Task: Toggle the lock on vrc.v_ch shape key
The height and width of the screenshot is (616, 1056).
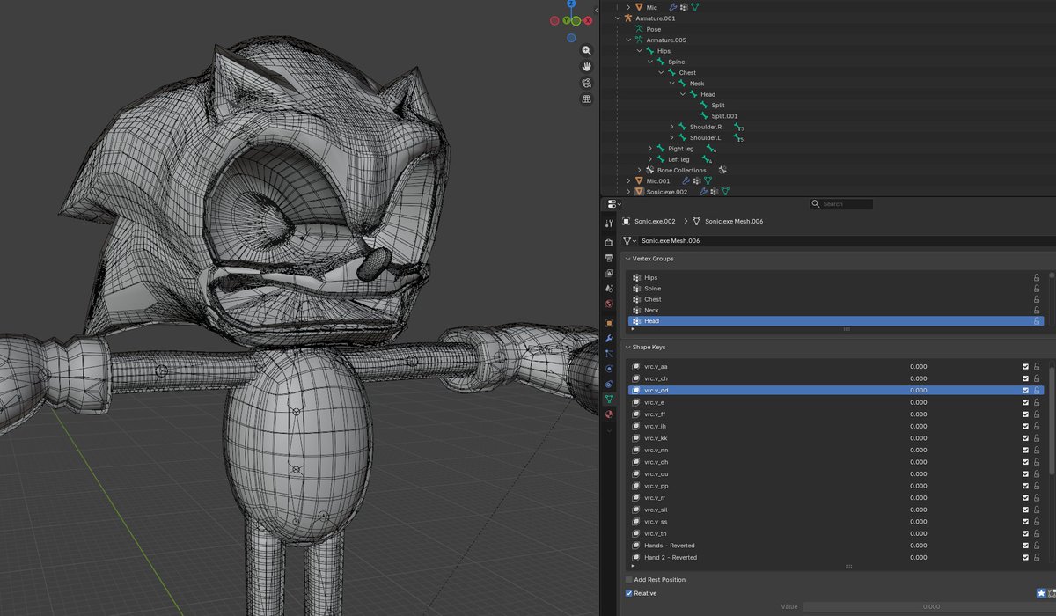Action: (1038, 378)
